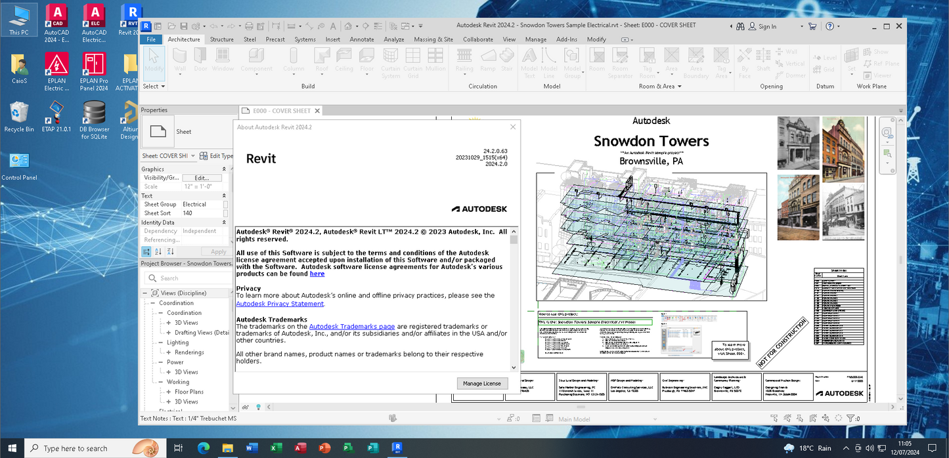Select the Area Boundary tool
949x458 pixels.
tap(696, 64)
